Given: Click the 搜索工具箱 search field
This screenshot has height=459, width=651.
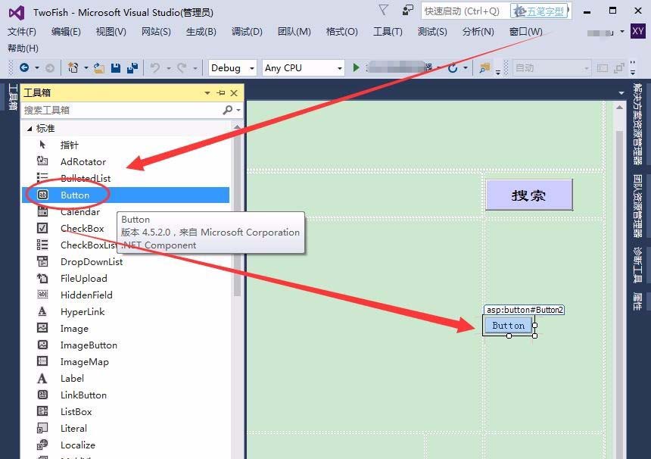Looking at the screenshot, I should click(114, 109).
